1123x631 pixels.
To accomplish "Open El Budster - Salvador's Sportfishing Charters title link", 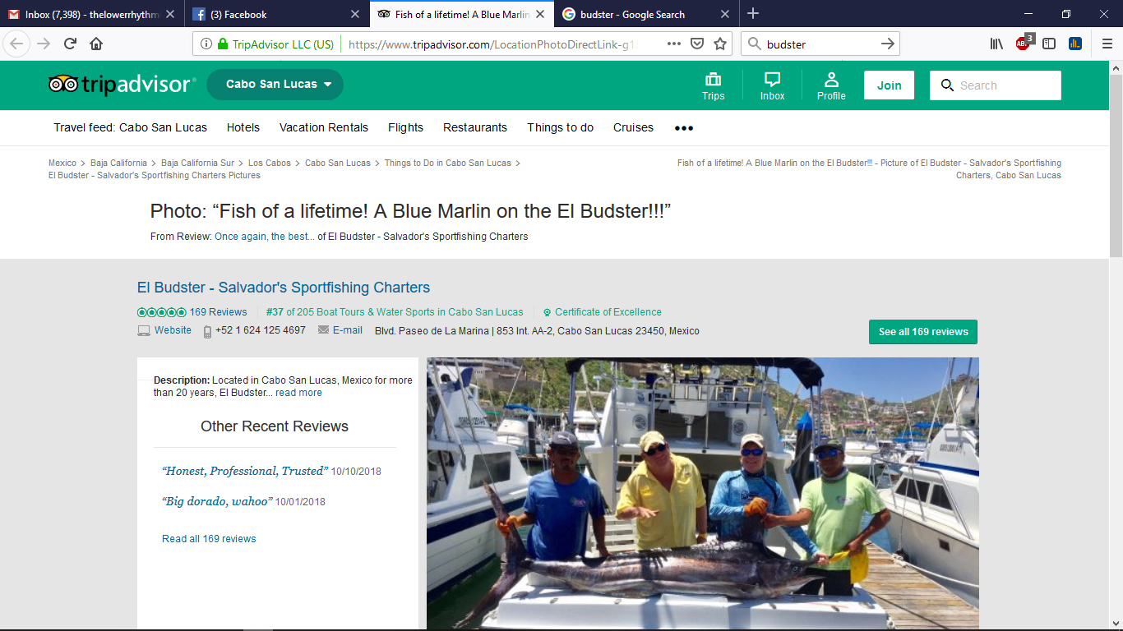I will [284, 288].
